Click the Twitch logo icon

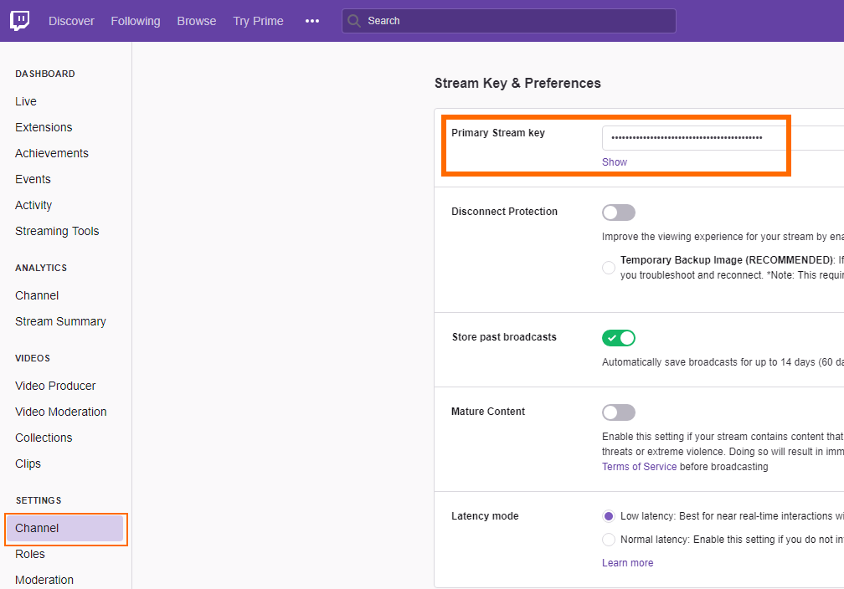(x=20, y=21)
